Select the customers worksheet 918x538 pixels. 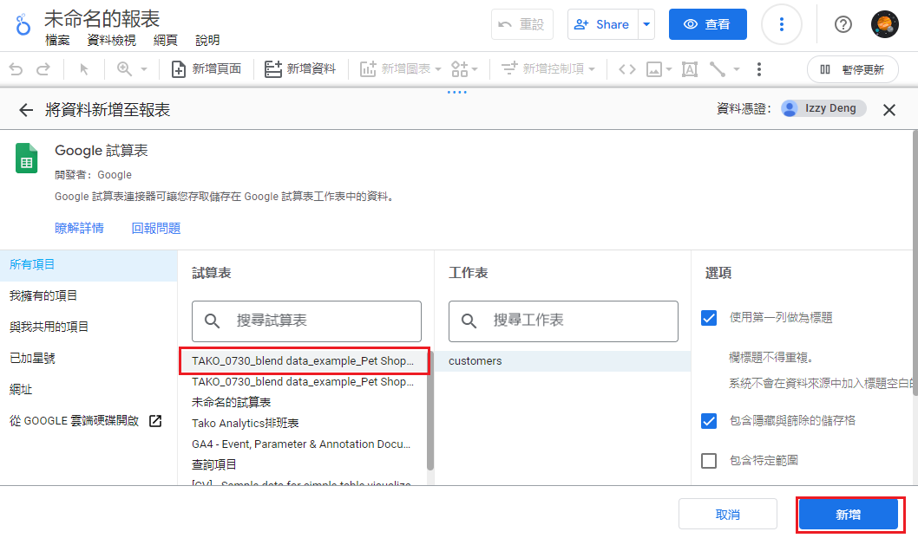(562, 361)
